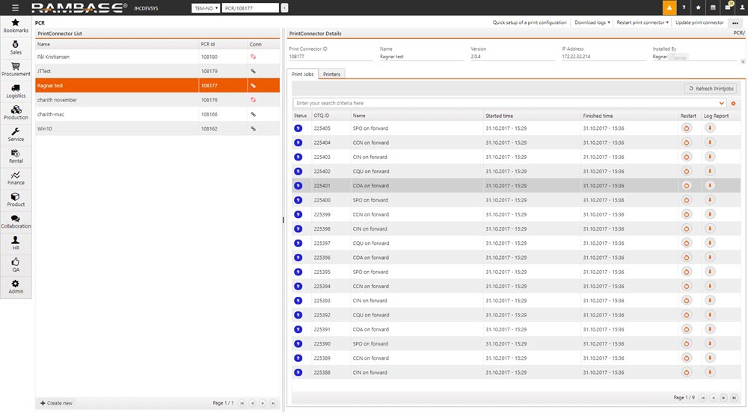Click the orange warning alert icon
The height and width of the screenshot is (415, 748).
tap(669, 7)
